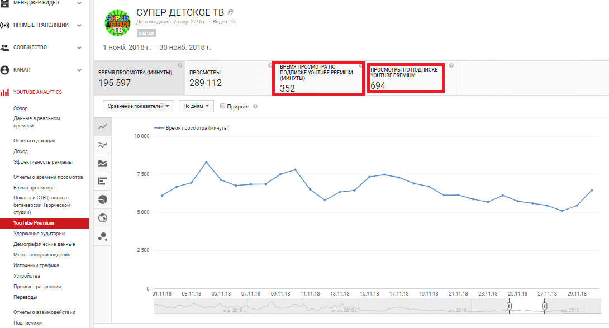609x328 pixels.
Task: Click help icon next to Прирост
Action: click(x=255, y=106)
